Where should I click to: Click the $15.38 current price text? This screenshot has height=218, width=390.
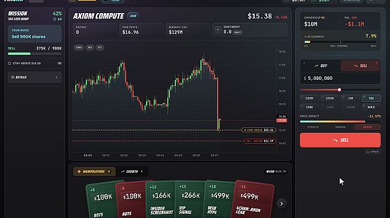tap(259, 17)
